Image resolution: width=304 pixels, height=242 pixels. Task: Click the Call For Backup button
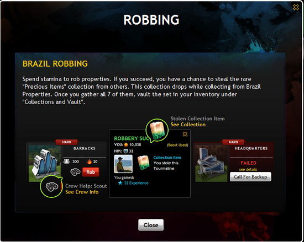pyautogui.click(x=250, y=176)
